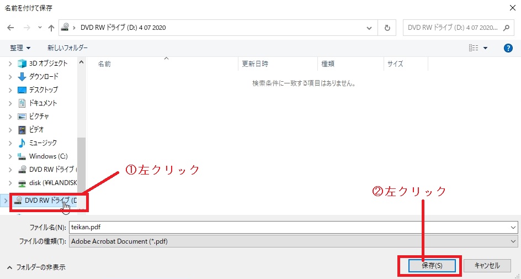Click the view layout change icon
521x279 pixels.
473,48
